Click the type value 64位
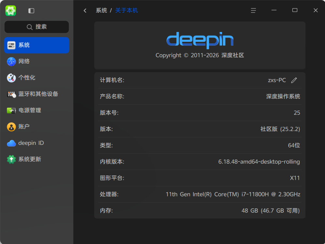 [294, 145]
